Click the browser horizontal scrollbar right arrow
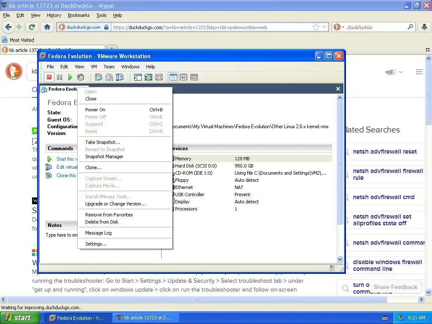 pyautogui.click(x=421, y=300)
